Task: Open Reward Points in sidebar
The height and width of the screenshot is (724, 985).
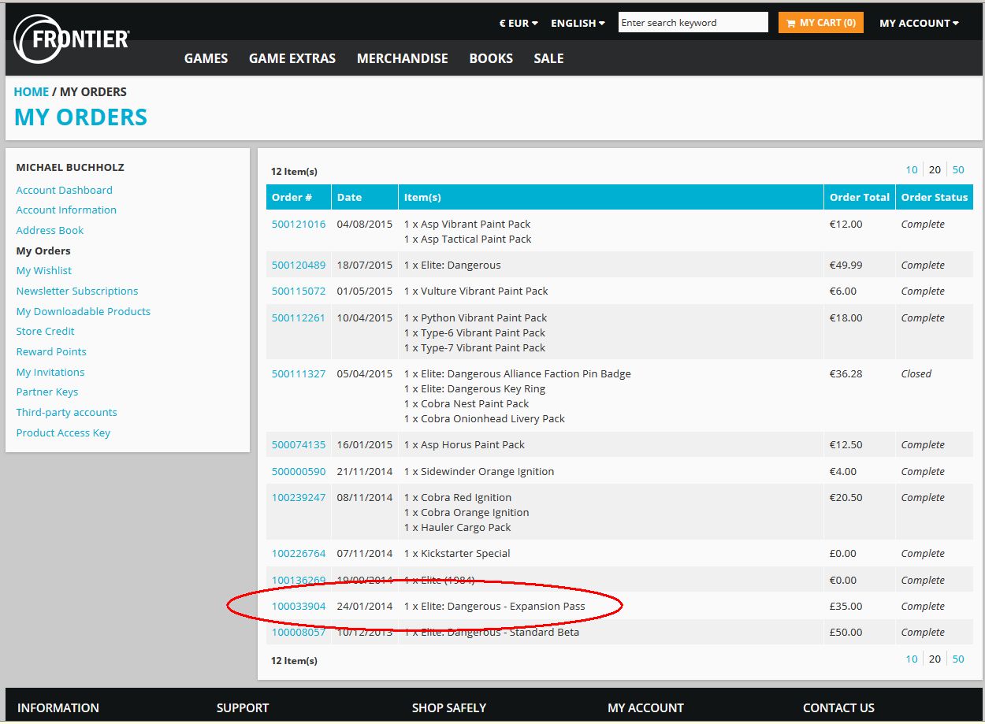Action: (51, 351)
